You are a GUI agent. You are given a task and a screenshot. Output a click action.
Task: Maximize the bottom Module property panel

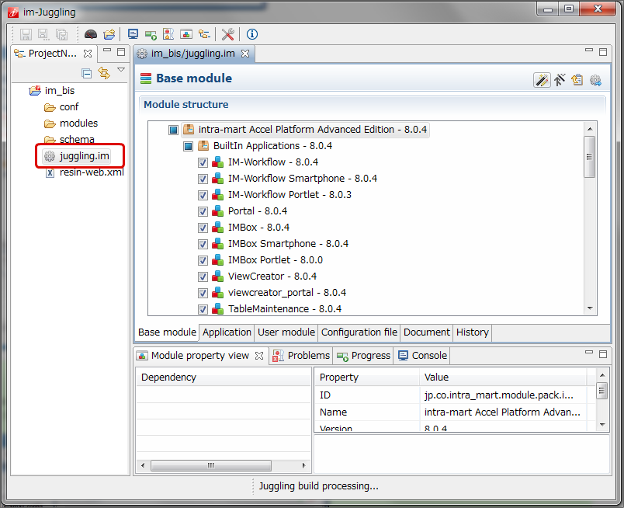coord(603,354)
